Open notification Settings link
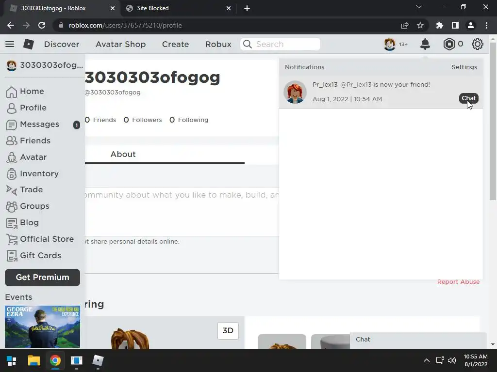Viewport: 497px width, 372px height. point(464,67)
